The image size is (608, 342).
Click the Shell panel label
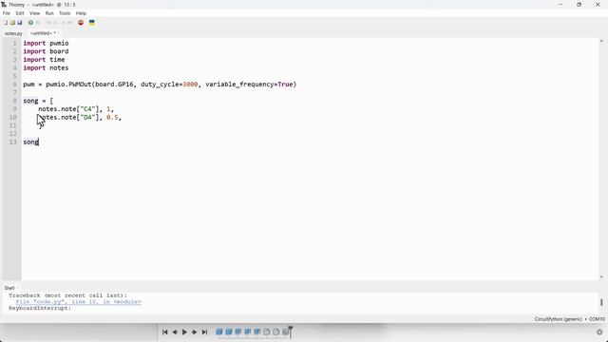tap(9, 288)
